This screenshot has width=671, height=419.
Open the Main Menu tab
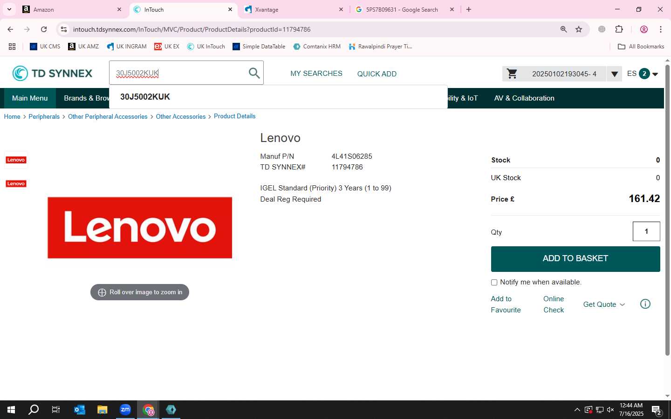tap(30, 98)
